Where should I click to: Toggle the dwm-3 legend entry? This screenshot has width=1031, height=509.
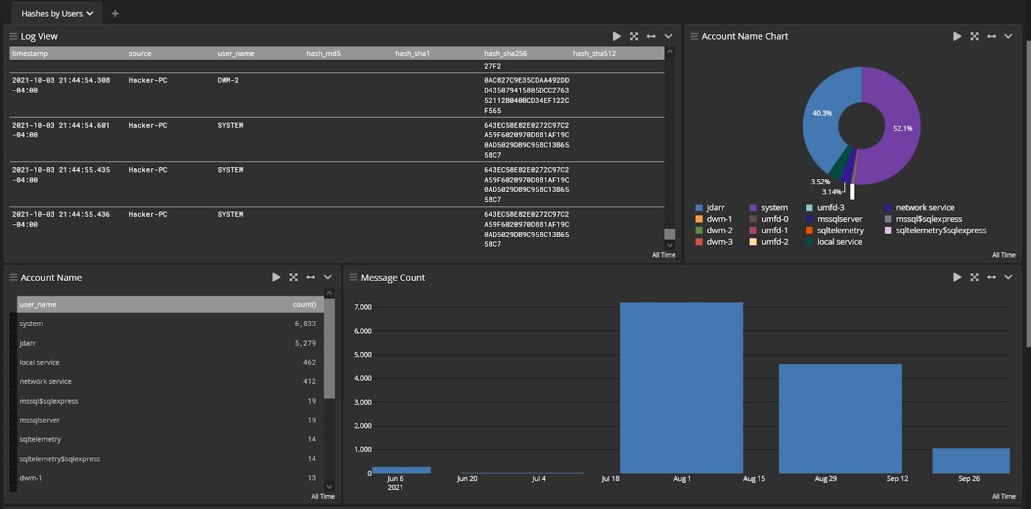point(714,242)
